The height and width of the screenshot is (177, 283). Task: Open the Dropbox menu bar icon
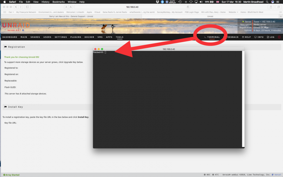157,2
